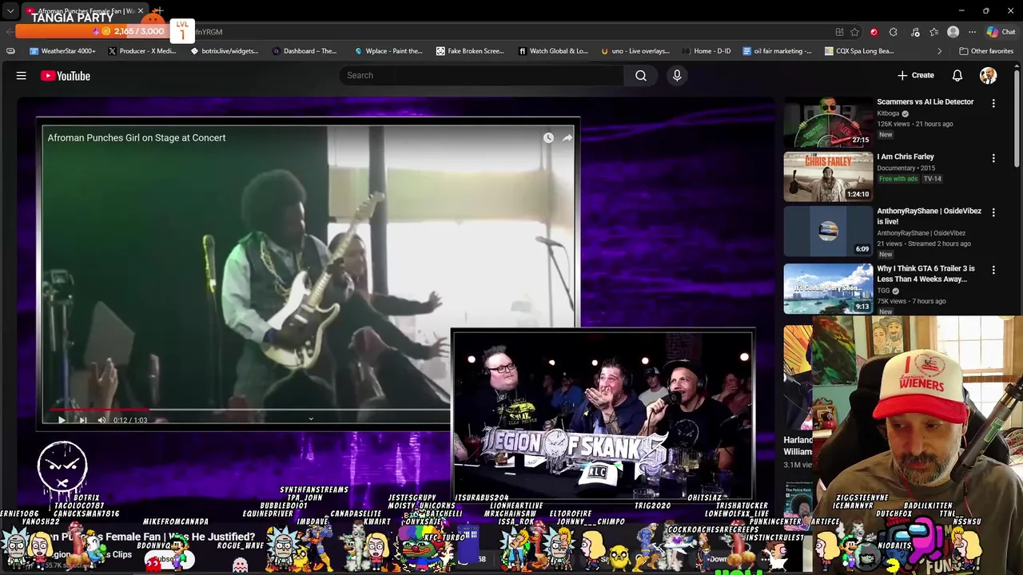The image size is (1023, 575).
Task: Open the oil fair marketing bookmark
Action: coord(776,51)
